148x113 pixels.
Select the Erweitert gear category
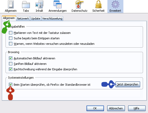point(115,7)
